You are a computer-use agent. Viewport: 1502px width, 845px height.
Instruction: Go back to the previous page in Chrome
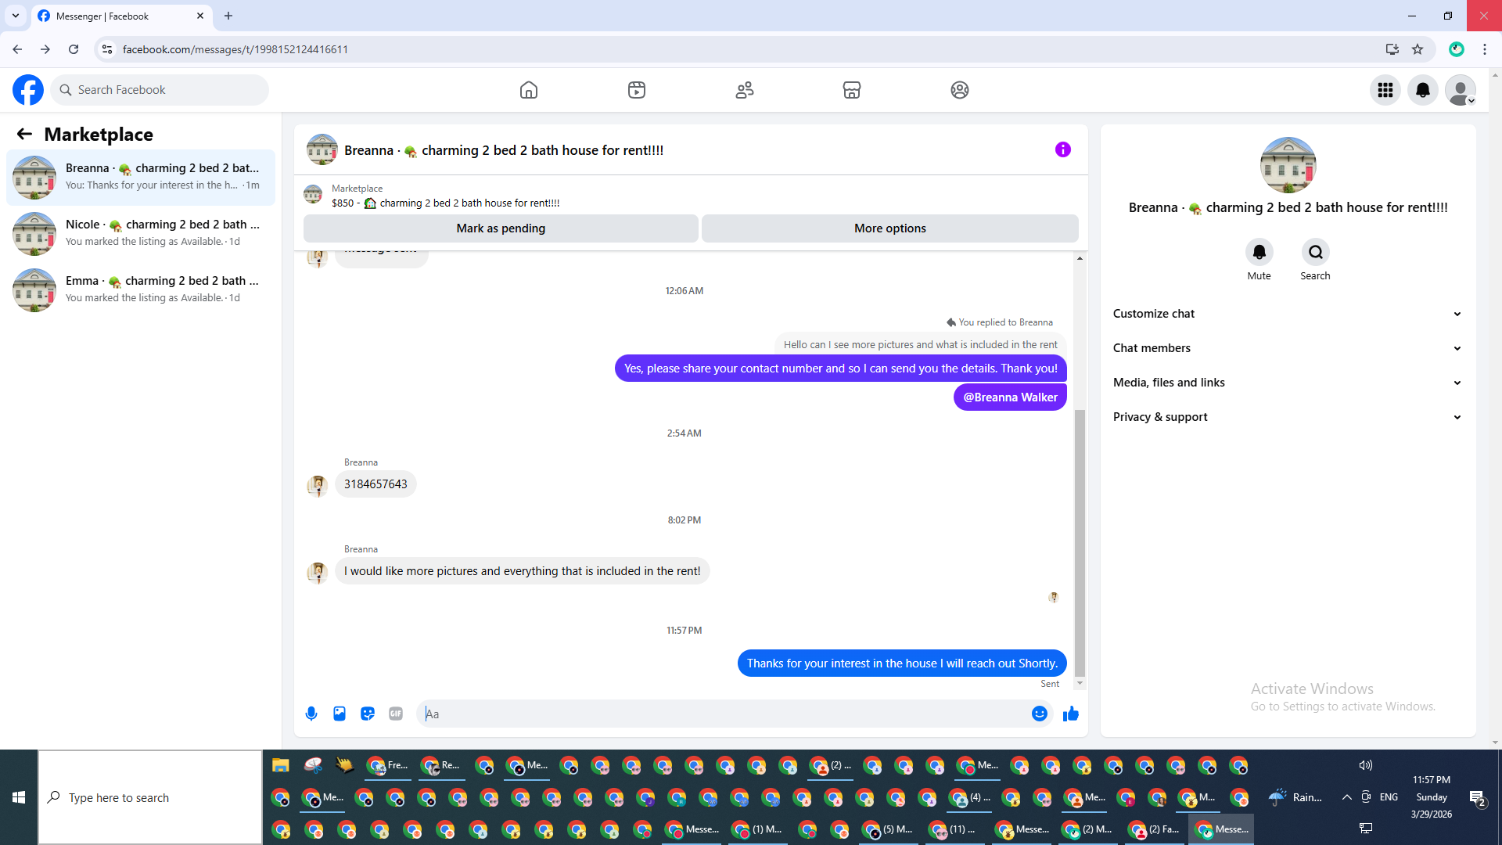17,49
